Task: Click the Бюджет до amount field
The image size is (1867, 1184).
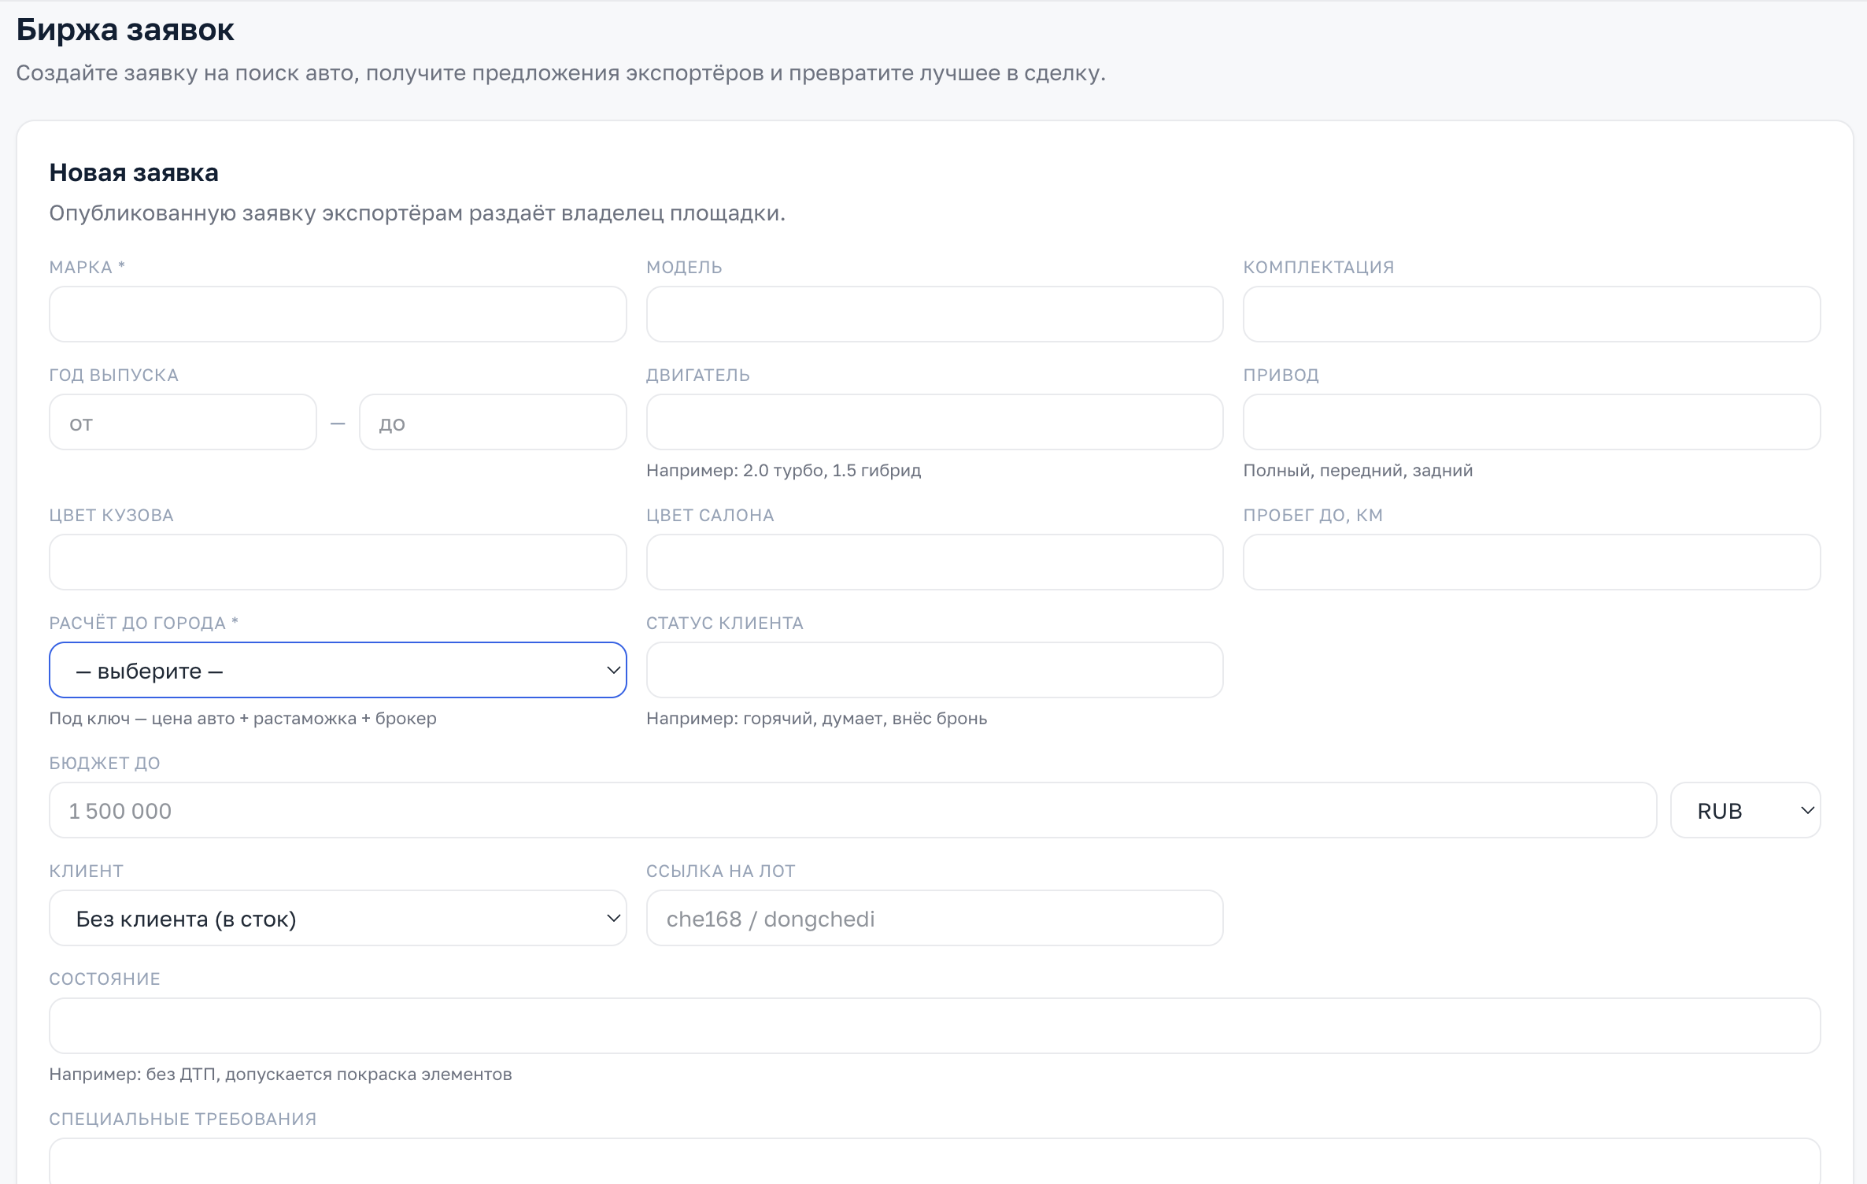Action: point(852,810)
